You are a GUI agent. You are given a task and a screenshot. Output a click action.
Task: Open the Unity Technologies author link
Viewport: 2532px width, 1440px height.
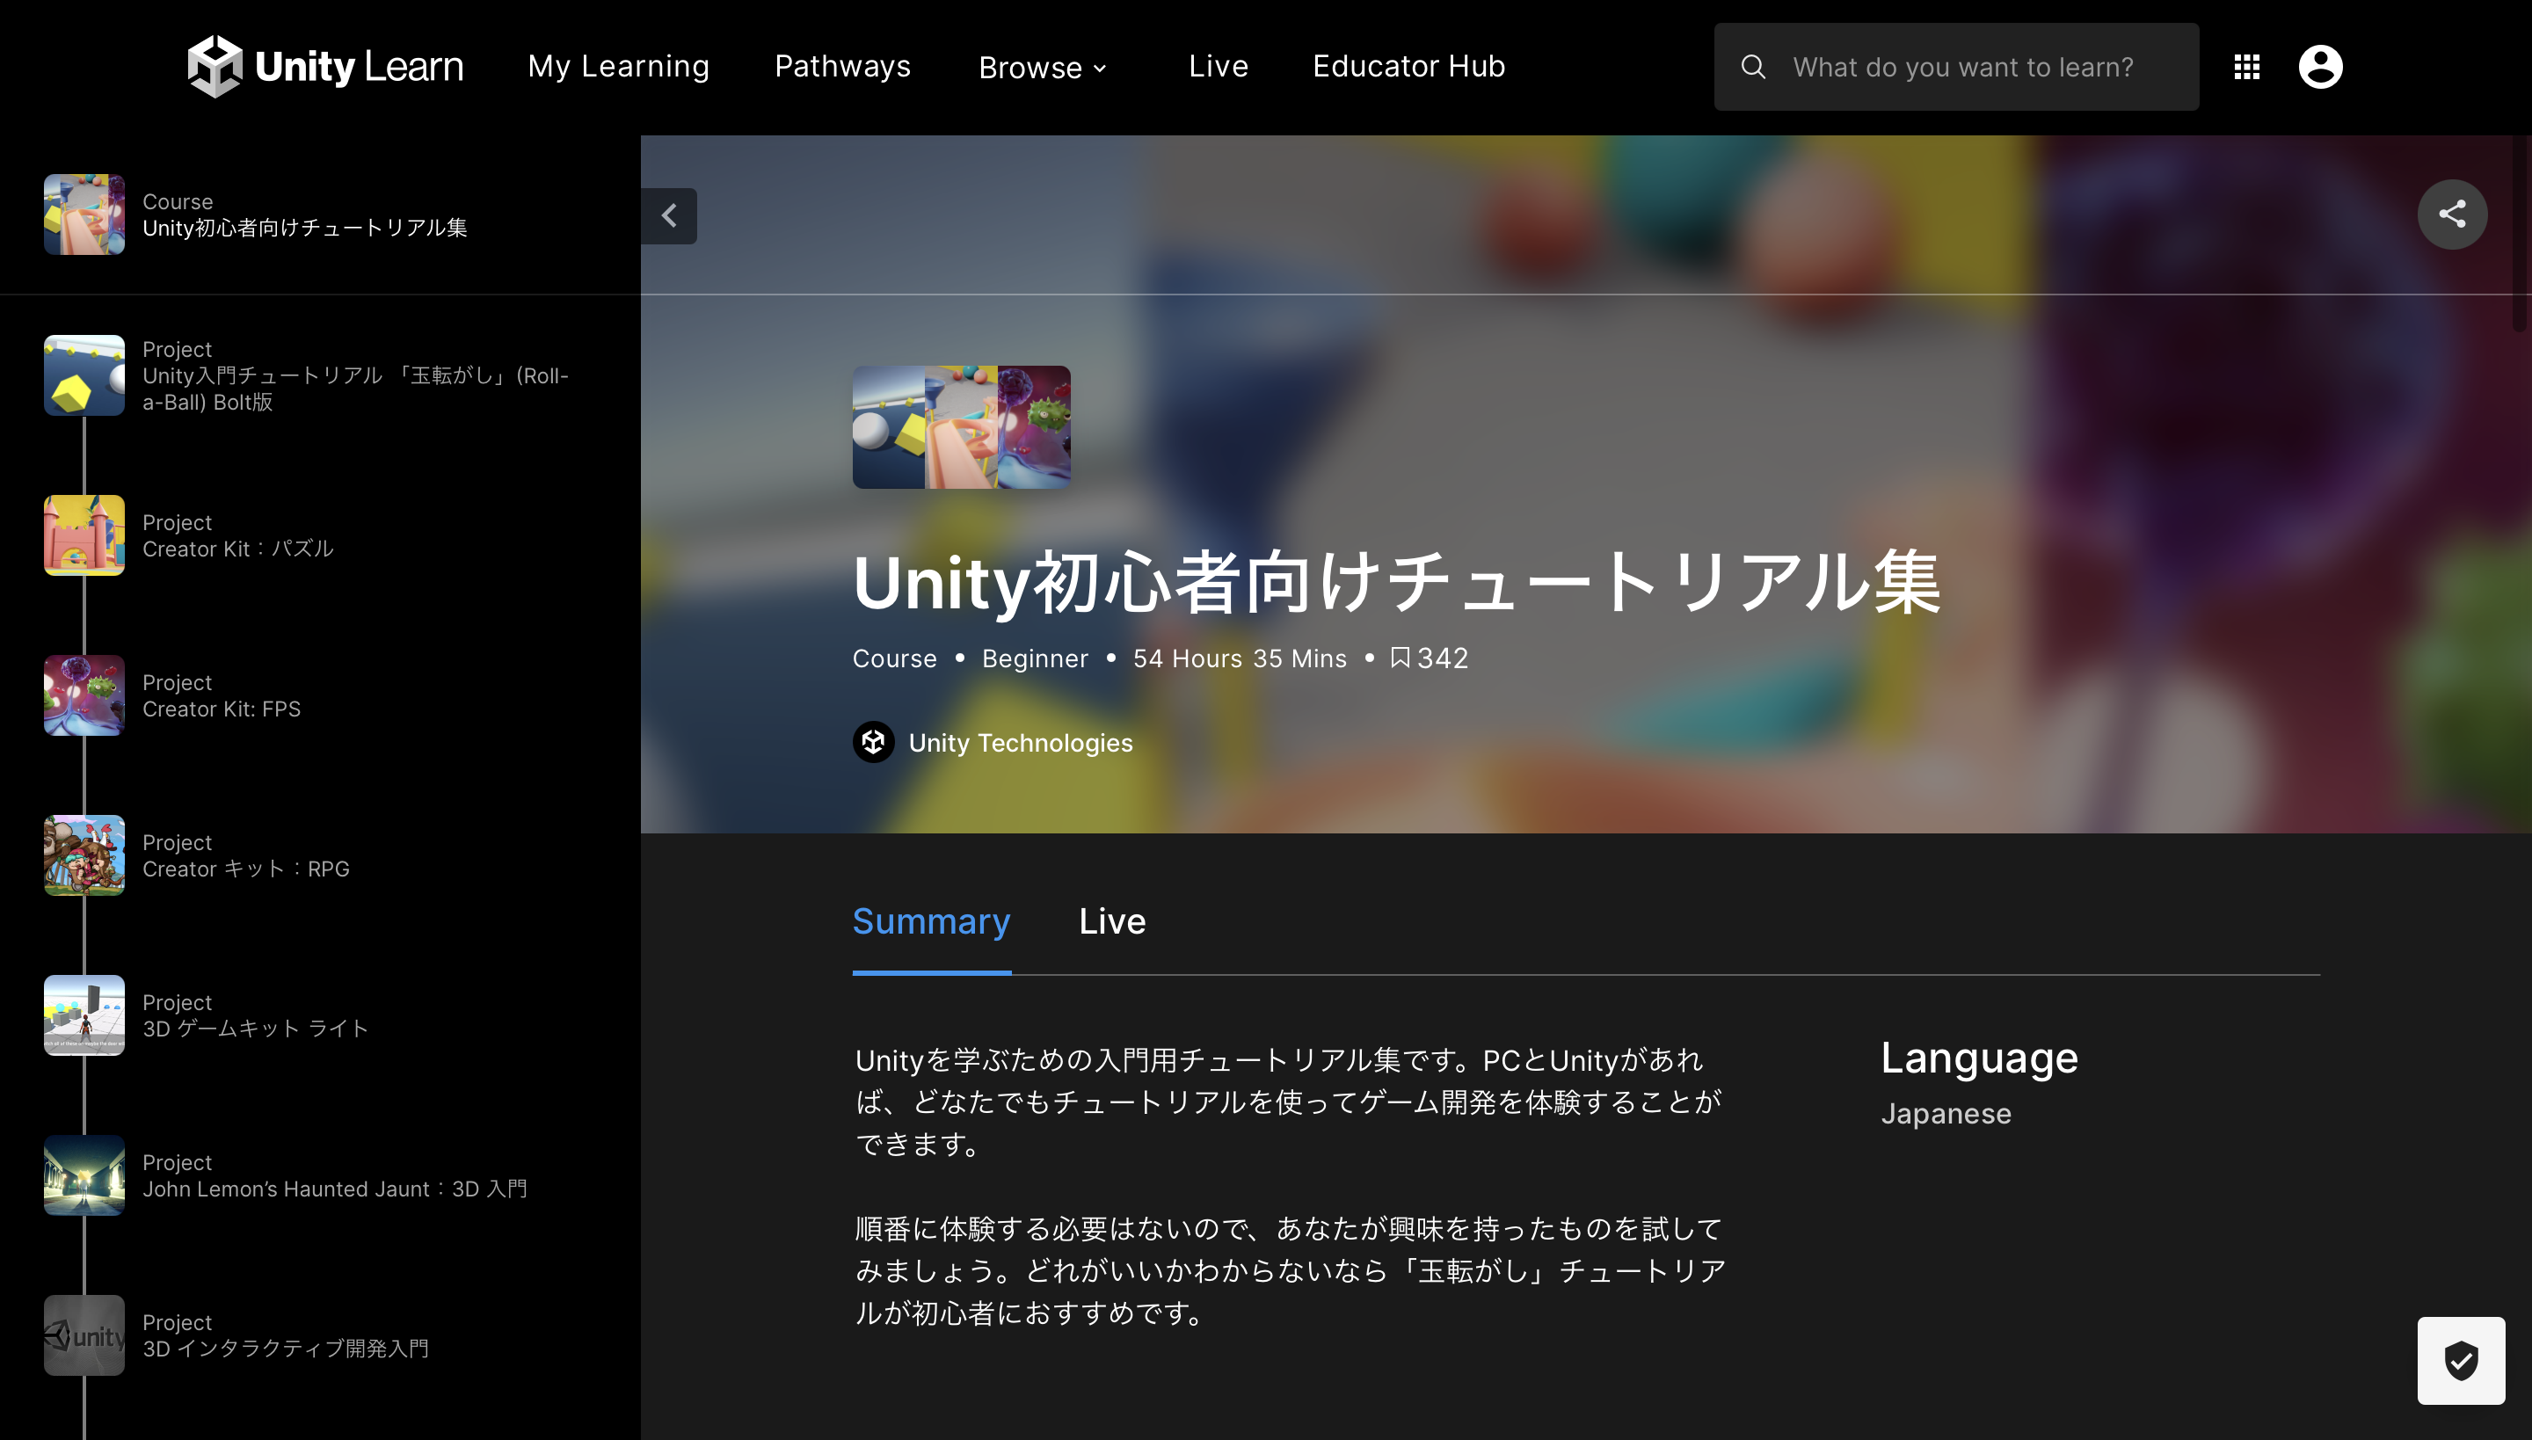(1021, 743)
